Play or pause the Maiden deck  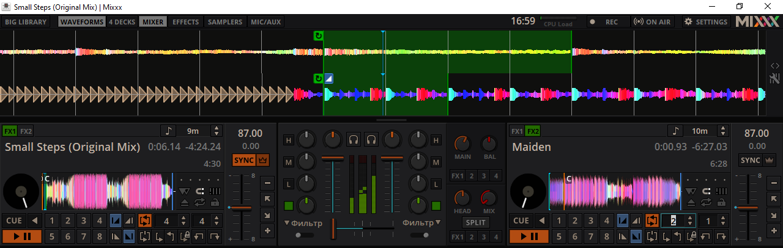point(529,236)
